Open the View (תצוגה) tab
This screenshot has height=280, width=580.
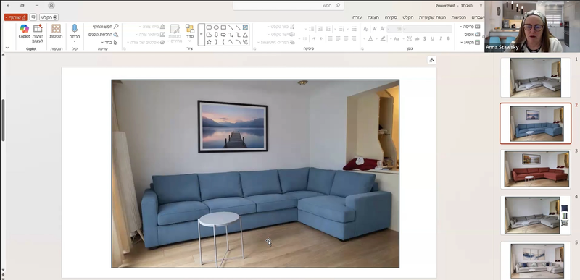click(373, 17)
